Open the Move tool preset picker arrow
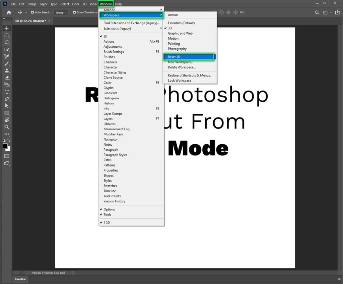Screen dimensions: 343x284 pos(25,12)
